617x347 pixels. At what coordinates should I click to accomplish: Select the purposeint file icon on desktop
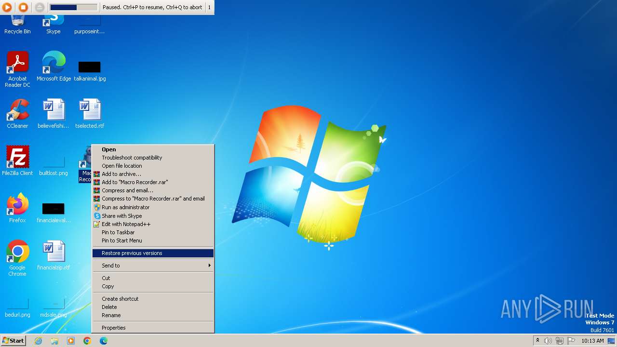pos(89,23)
